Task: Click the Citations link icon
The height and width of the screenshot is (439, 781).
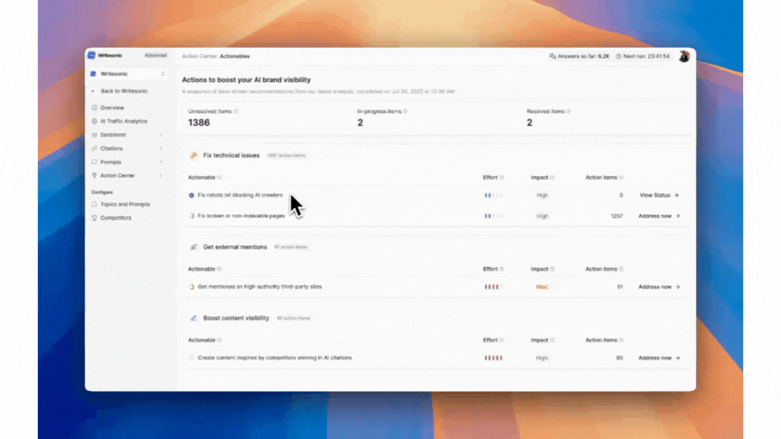Action: click(x=94, y=148)
